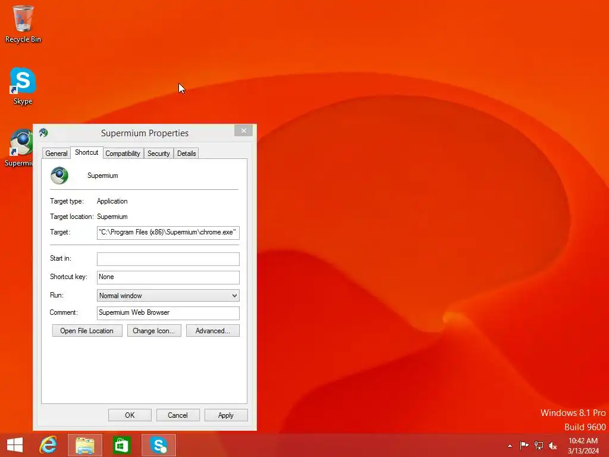Click the 'Target location:' label
The height and width of the screenshot is (457, 609).
pyautogui.click(x=72, y=217)
